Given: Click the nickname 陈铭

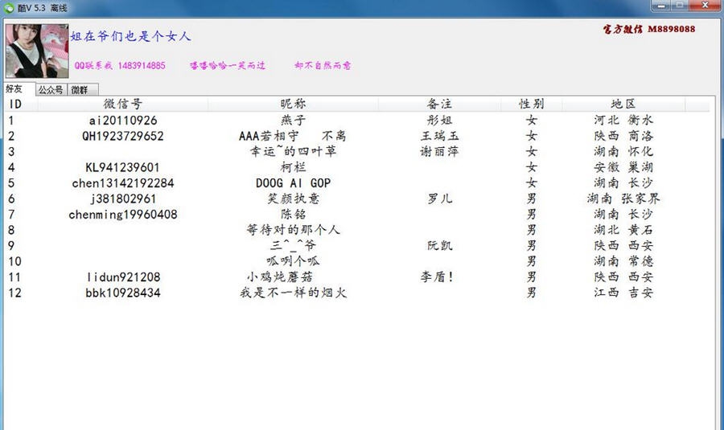Looking at the screenshot, I should 293,215.
